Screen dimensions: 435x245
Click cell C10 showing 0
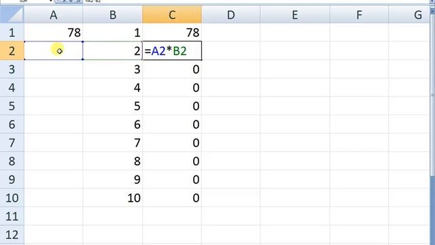pyautogui.click(x=172, y=198)
